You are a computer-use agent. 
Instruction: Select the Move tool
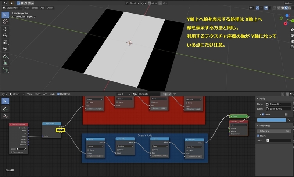point(5,29)
